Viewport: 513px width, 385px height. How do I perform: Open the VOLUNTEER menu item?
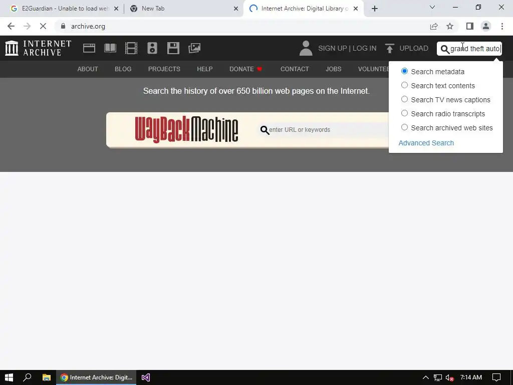pos(373,69)
